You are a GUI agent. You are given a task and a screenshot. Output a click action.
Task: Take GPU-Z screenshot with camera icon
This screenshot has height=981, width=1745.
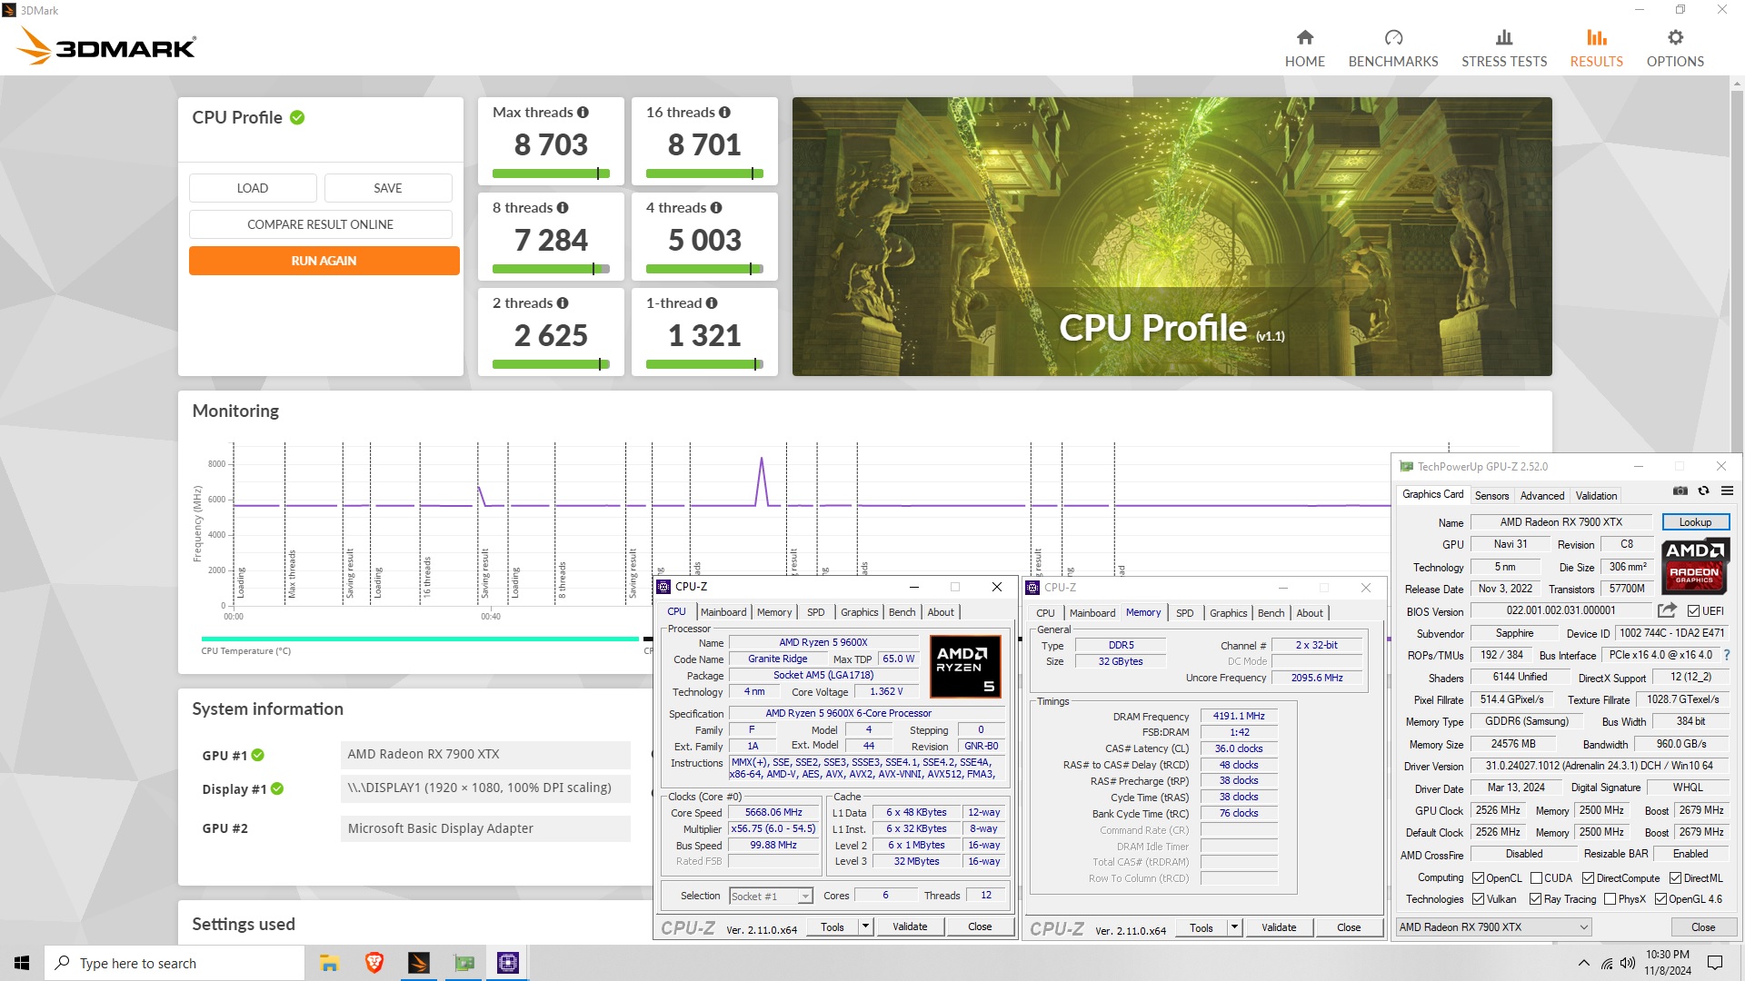pos(1680,490)
